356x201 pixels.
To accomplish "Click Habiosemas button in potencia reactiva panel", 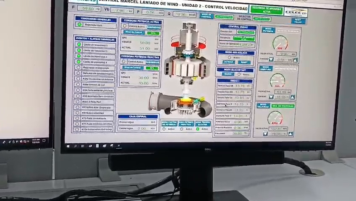I will pos(152,62).
